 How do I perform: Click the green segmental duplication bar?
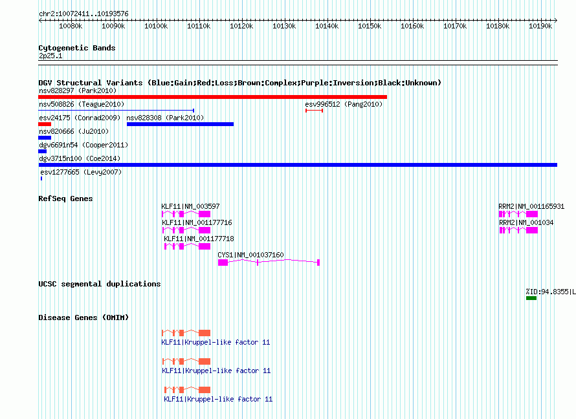click(531, 298)
